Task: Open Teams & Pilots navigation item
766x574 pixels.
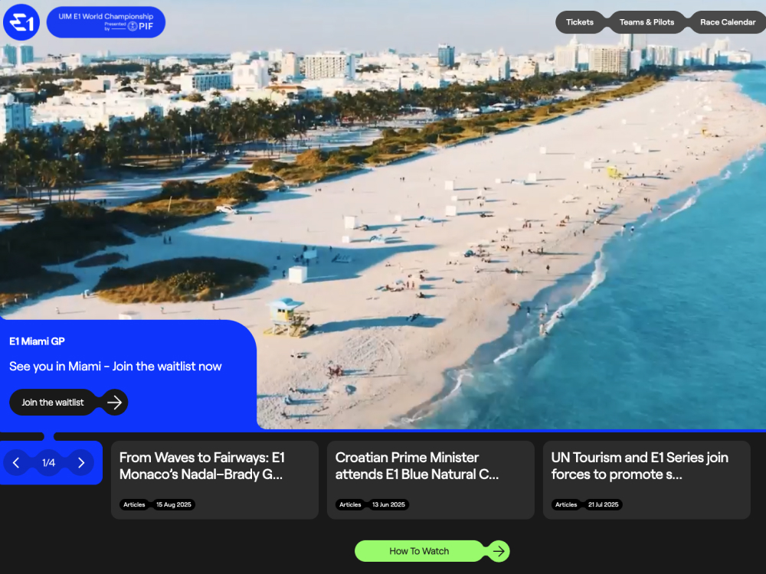Action: pyautogui.click(x=647, y=22)
